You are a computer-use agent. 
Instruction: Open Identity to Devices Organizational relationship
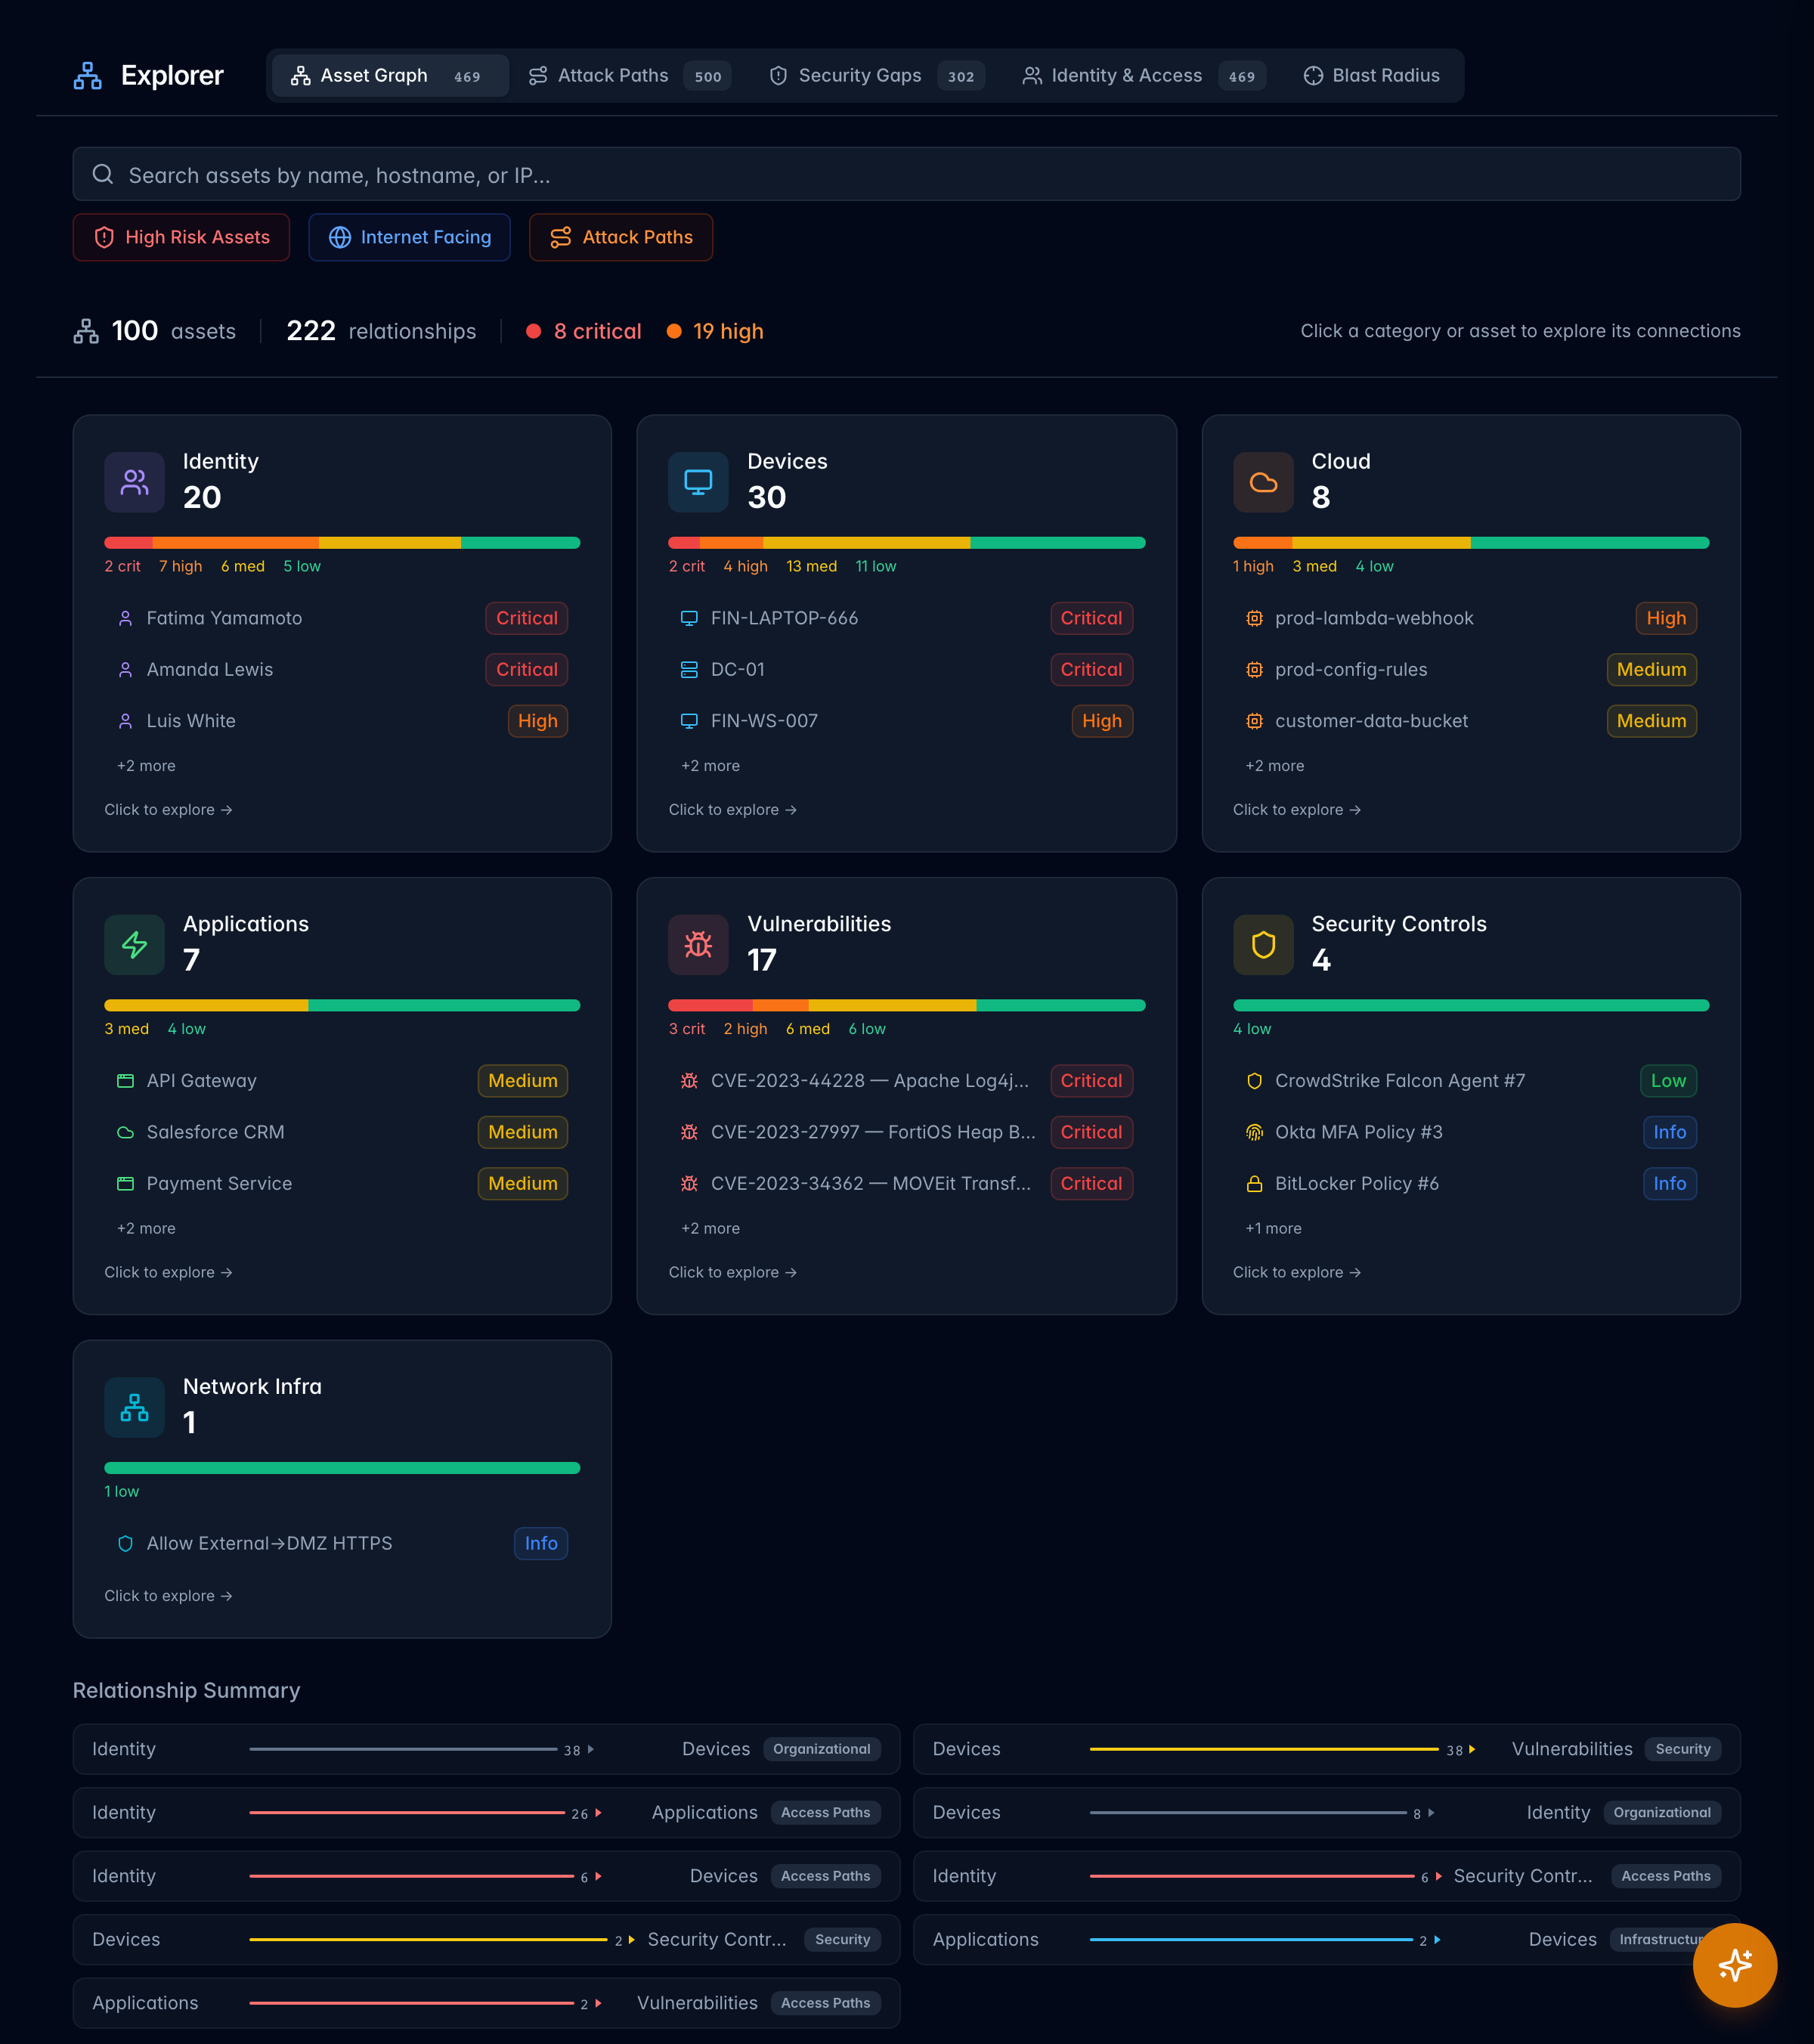(x=486, y=1750)
